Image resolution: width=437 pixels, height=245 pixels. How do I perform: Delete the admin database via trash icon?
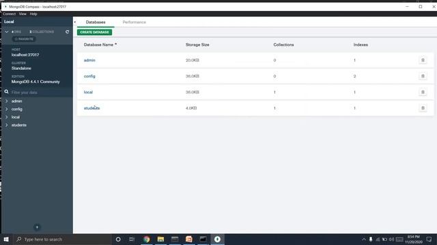(423, 60)
